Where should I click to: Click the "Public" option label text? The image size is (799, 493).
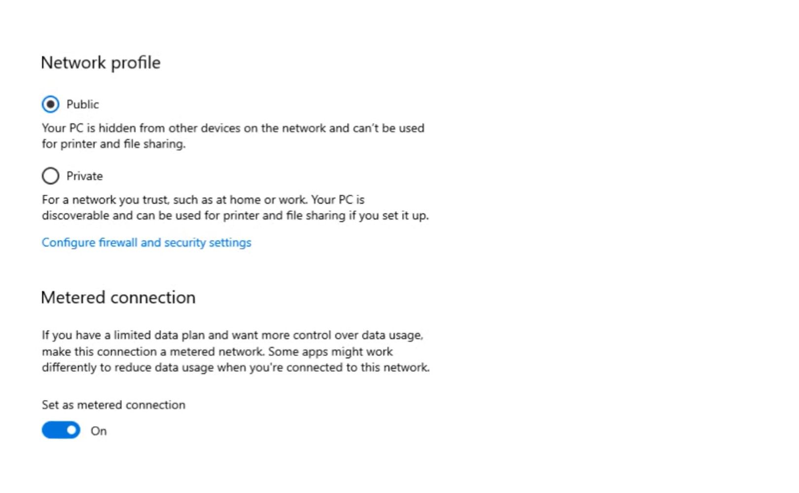click(82, 105)
